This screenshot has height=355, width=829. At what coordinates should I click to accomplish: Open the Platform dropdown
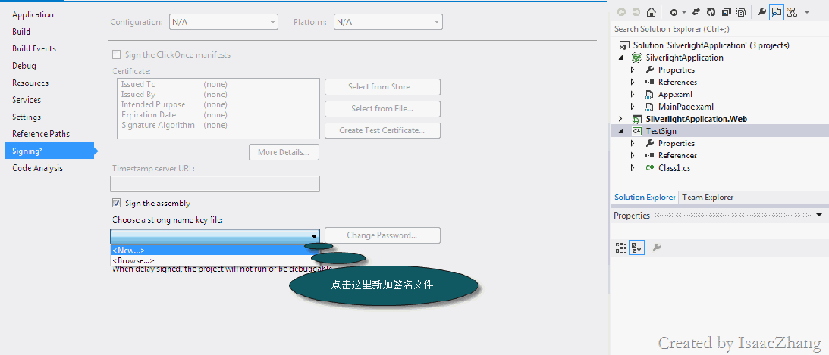tap(388, 22)
